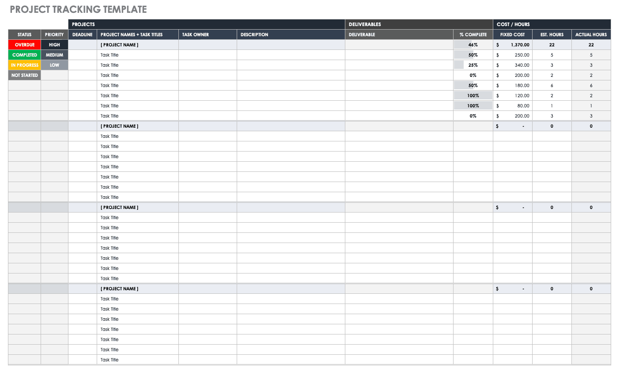The width and height of the screenshot is (620, 376).
Task: Select the topmost Task Title cell
Action: point(110,55)
